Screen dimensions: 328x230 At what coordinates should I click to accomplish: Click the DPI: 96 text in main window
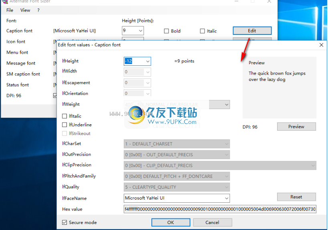click(14, 96)
